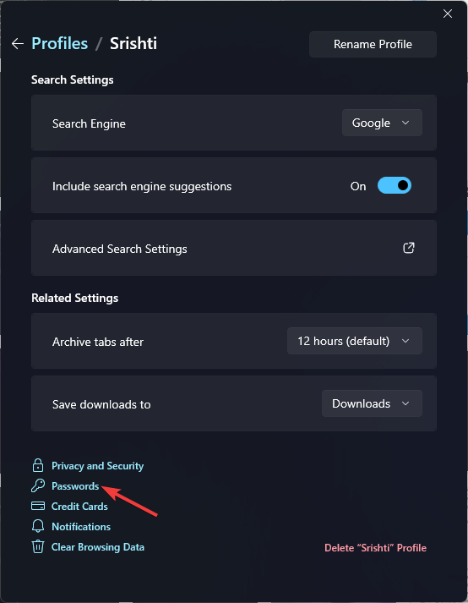Viewport: 468px width, 603px height.
Task: Click the Advanced Search Settings external link icon
Action: pyautogui.click(x=408, y=248)
